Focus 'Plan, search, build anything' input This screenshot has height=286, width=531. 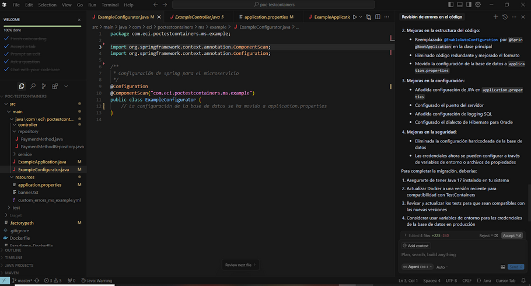coord(463,255)
